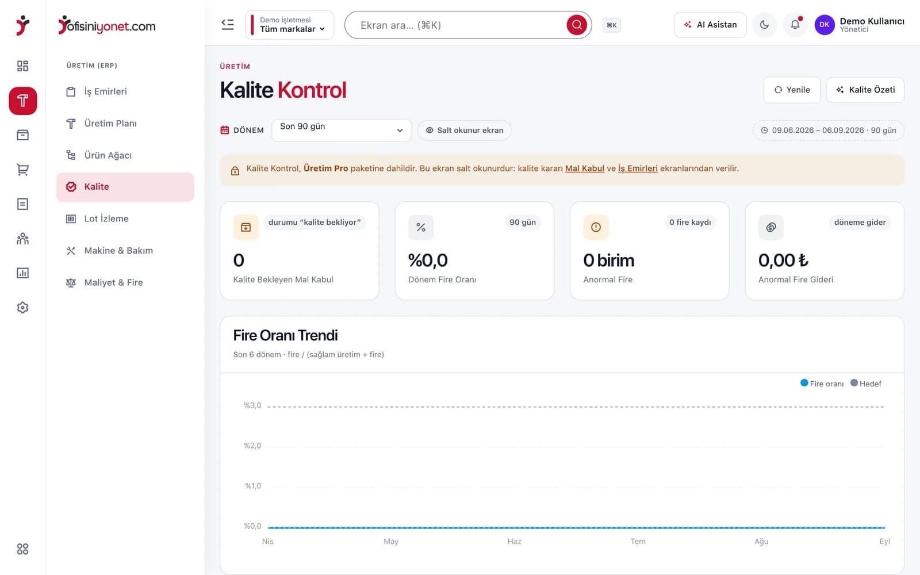Open İş Emirleri menu item
The height and width of the screenshot is (575, 920).
point(125,91)
